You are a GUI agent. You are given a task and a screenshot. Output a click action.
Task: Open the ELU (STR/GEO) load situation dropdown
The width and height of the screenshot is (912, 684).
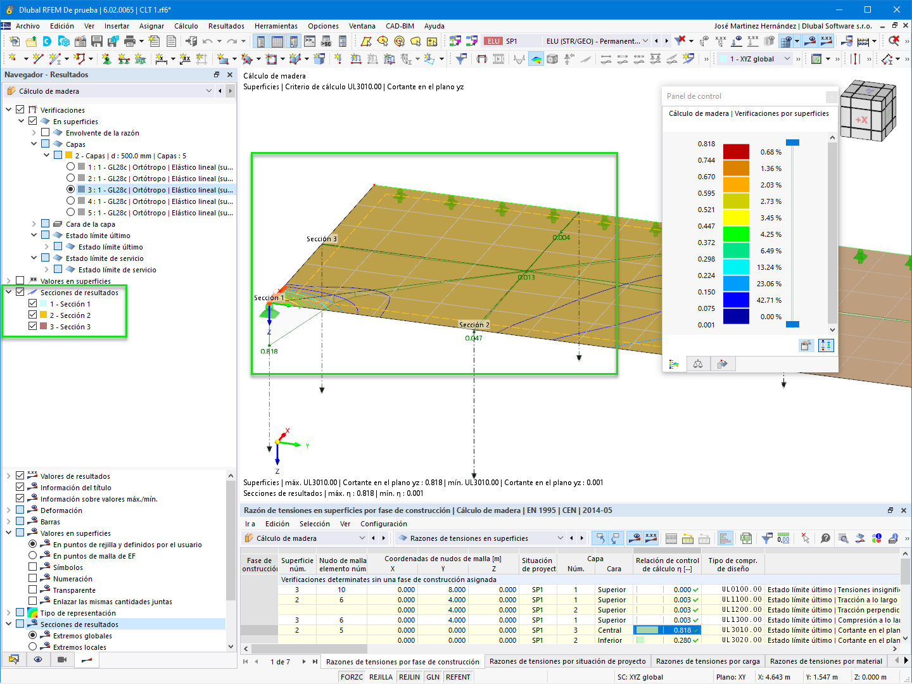point(645,41)
